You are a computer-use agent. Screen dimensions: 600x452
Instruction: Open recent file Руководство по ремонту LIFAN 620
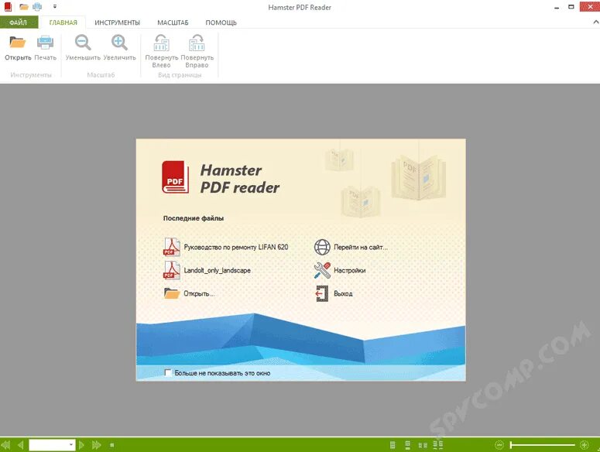coord(235,247)
